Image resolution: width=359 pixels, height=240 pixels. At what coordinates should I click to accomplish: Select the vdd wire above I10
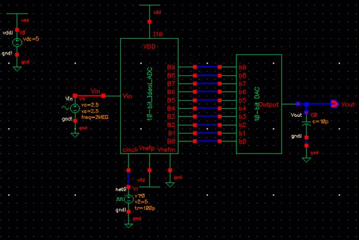click(150, 22)
